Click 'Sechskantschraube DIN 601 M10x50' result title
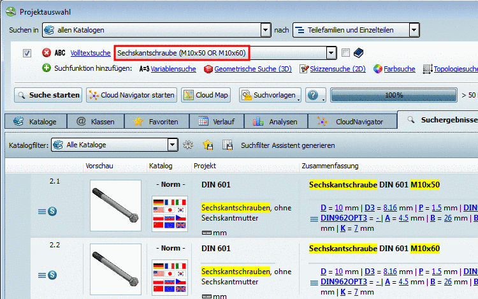Screen dimensions: 478x299 [x=374, y=185]
